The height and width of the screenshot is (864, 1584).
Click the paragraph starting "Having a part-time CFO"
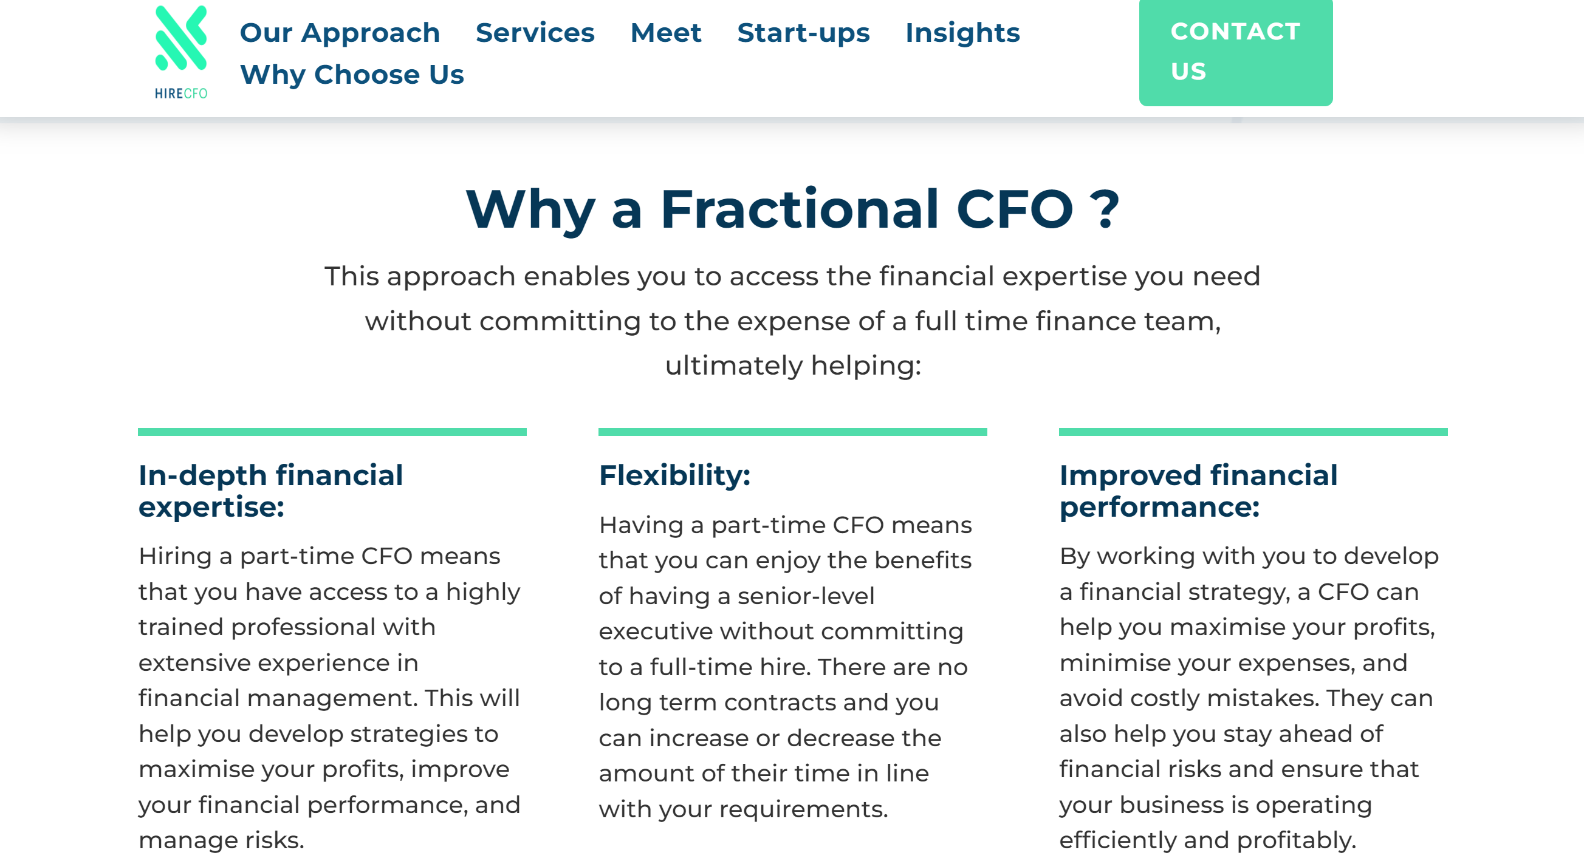(x=783, y=667)
